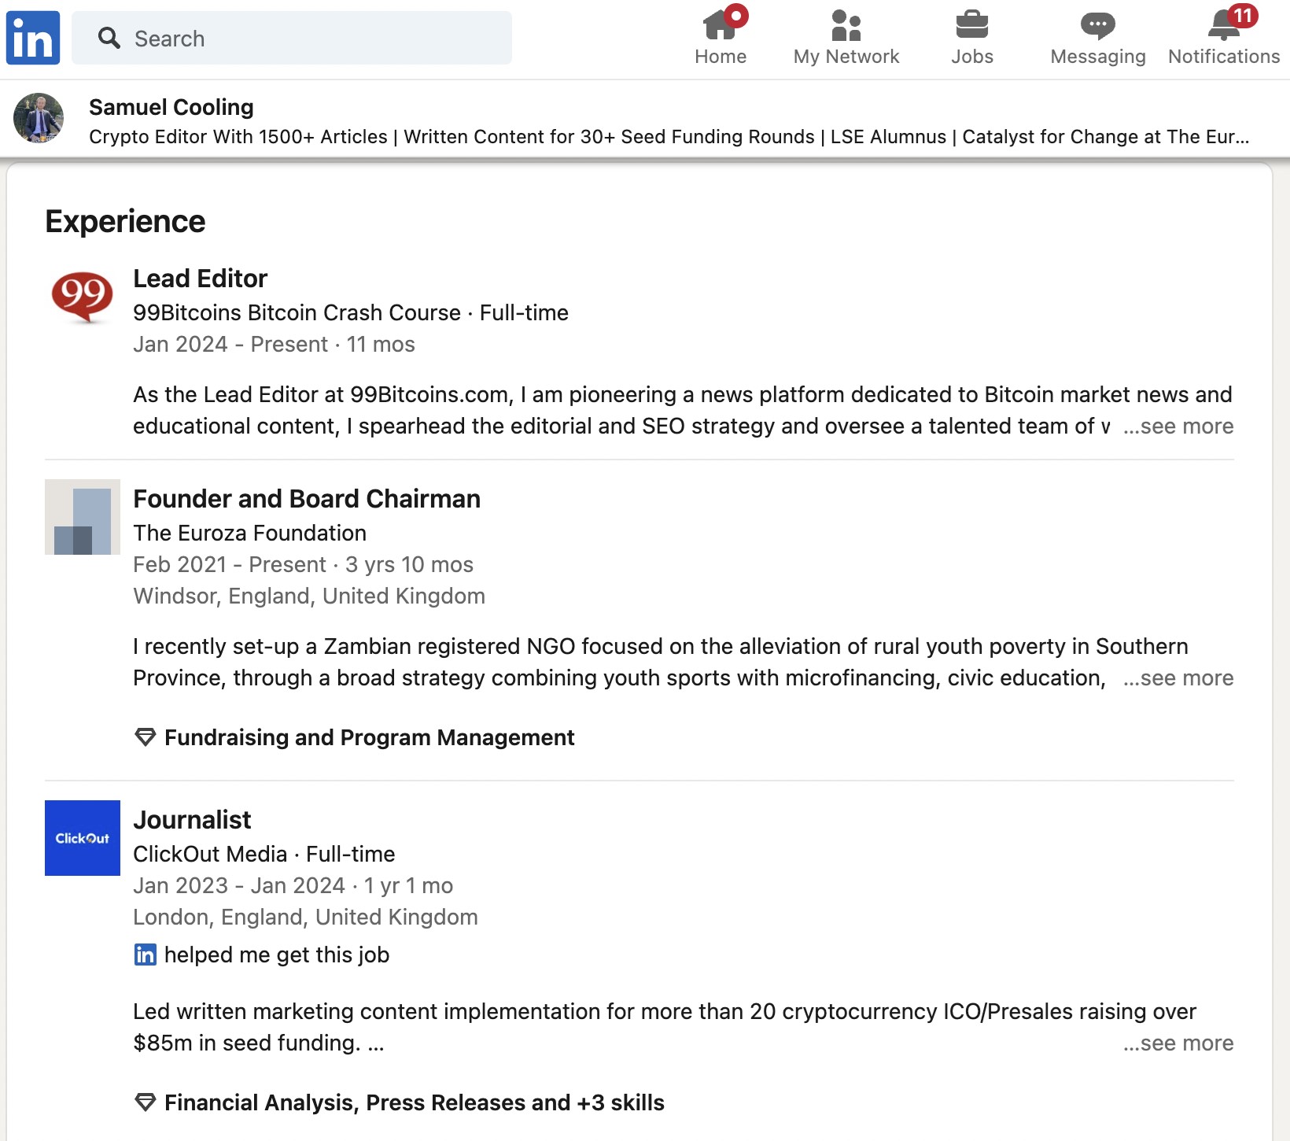Open the Lead Editor position title
Viewport: 1290px width, 1141px height.
[x=201, y=279]
